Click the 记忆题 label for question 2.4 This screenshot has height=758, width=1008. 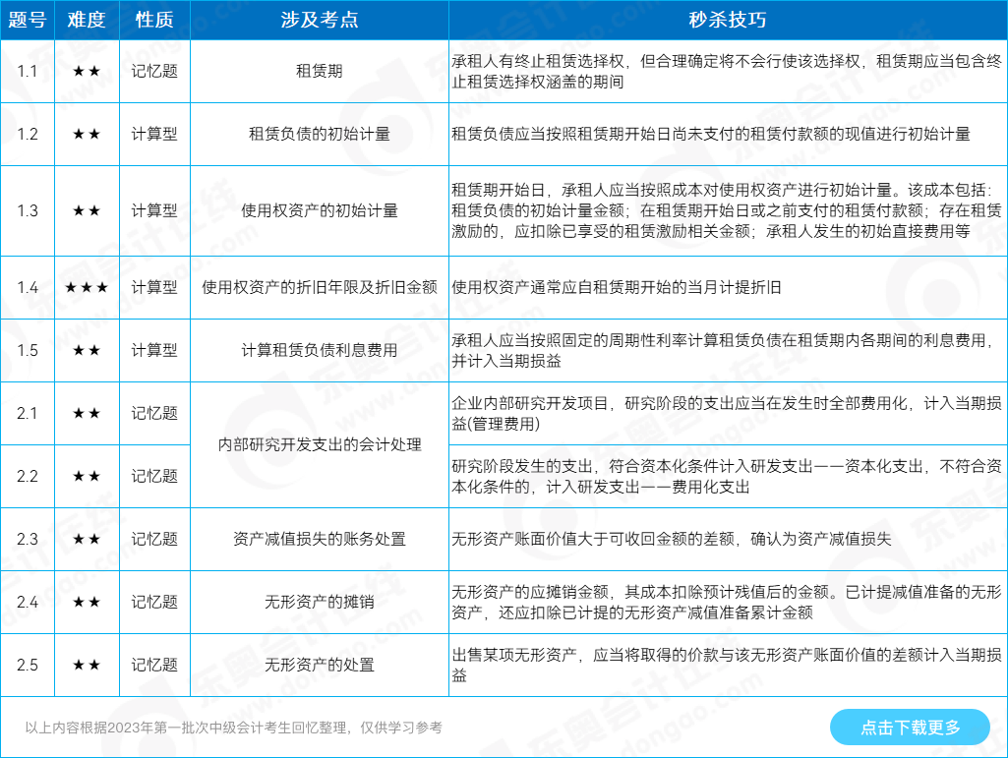(x=154, y=602)
